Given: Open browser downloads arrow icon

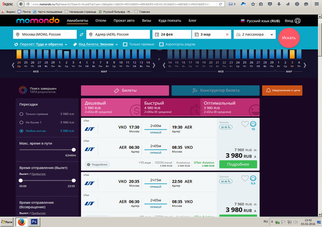Looking at the screenshot, I should [279, 4].
